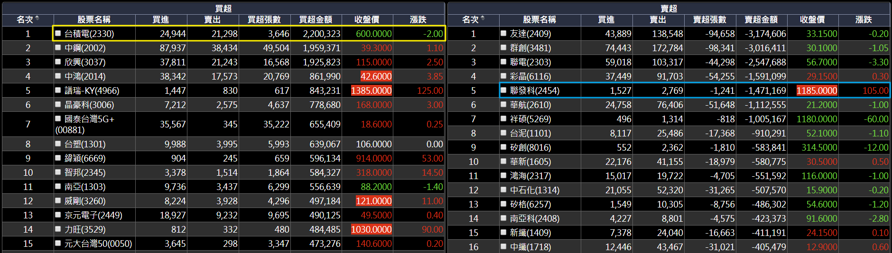Click 收盤價 header in the 買超 table
The width and height of the screenshot is (892, 253).
coord(367,19)
